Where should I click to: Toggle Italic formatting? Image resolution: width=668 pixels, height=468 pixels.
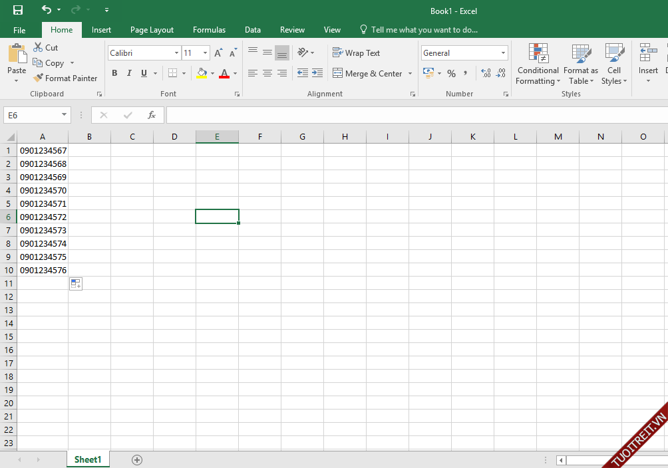coord(129,73)
